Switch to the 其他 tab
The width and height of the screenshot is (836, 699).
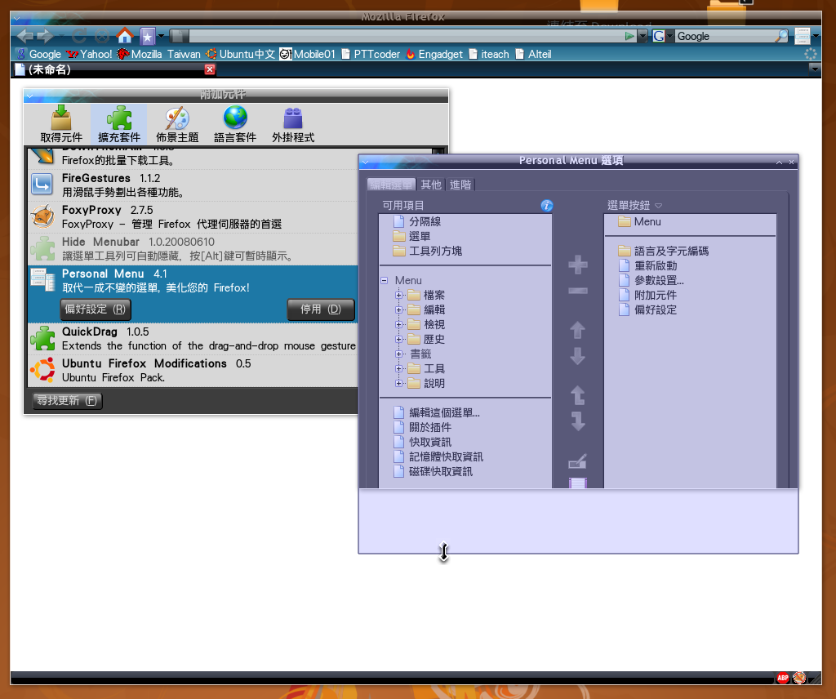coord(431,185)
